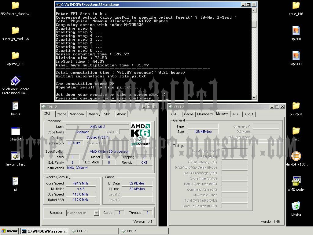Open the spi300 image file
Image resolution: width=313 pixels, height=235 pixels.
[x=296, y=31]
